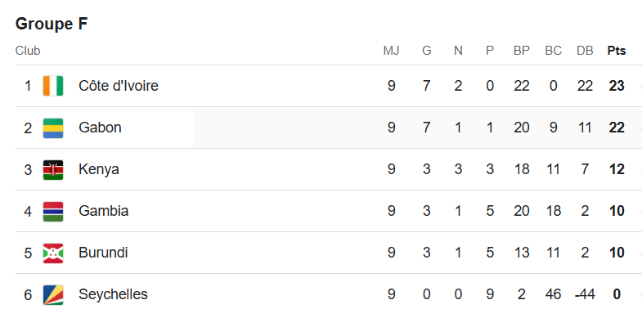Click the Gabon flag icon

[x=53, y=128]
